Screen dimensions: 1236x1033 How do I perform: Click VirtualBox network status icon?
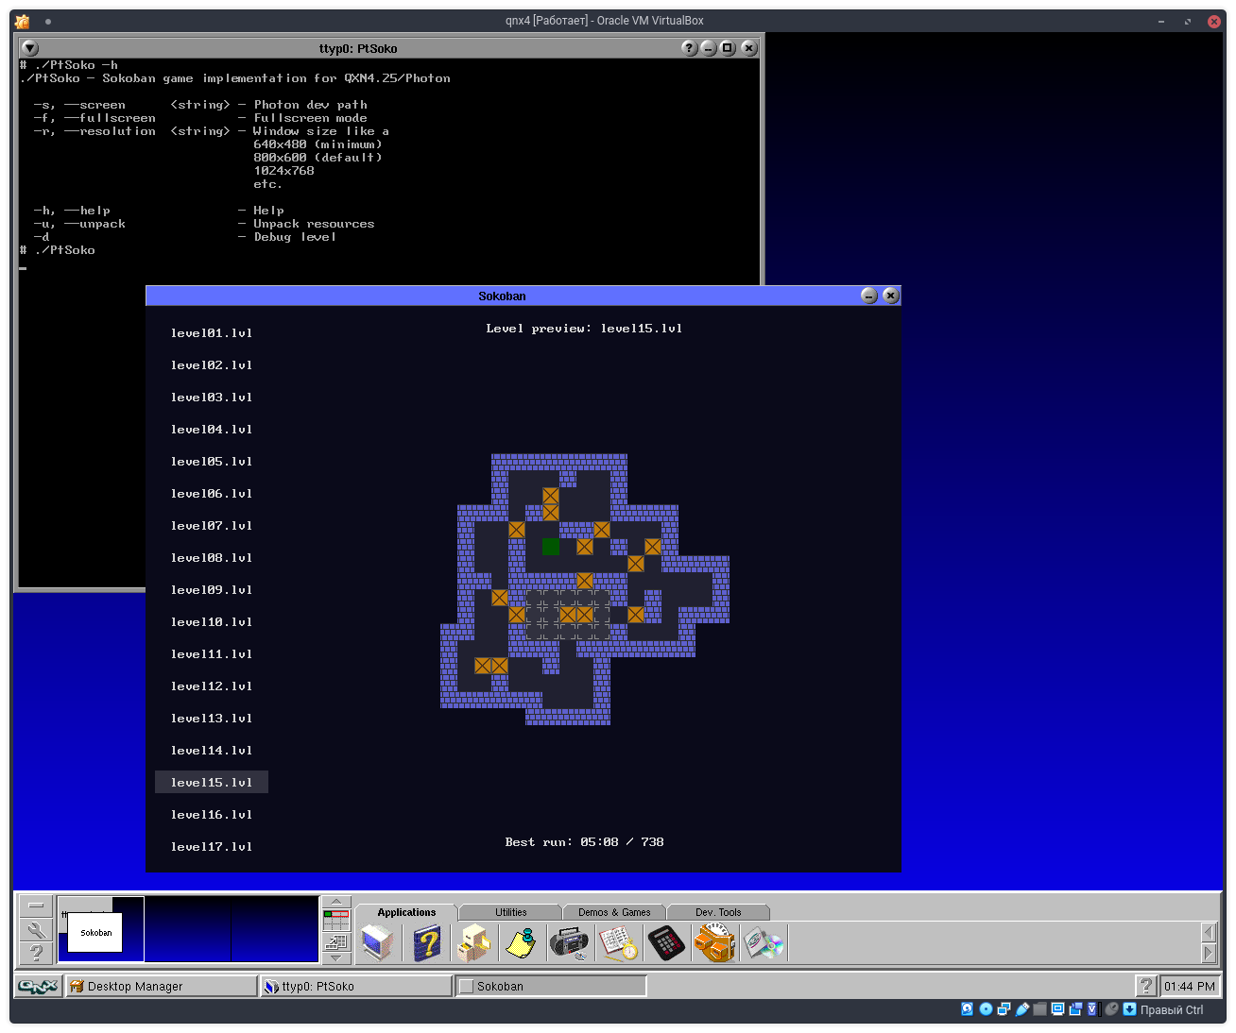pos(1004,1009)
